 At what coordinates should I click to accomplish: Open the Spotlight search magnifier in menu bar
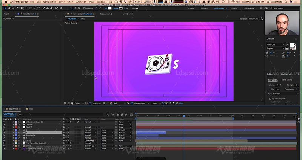coord(286,2)
